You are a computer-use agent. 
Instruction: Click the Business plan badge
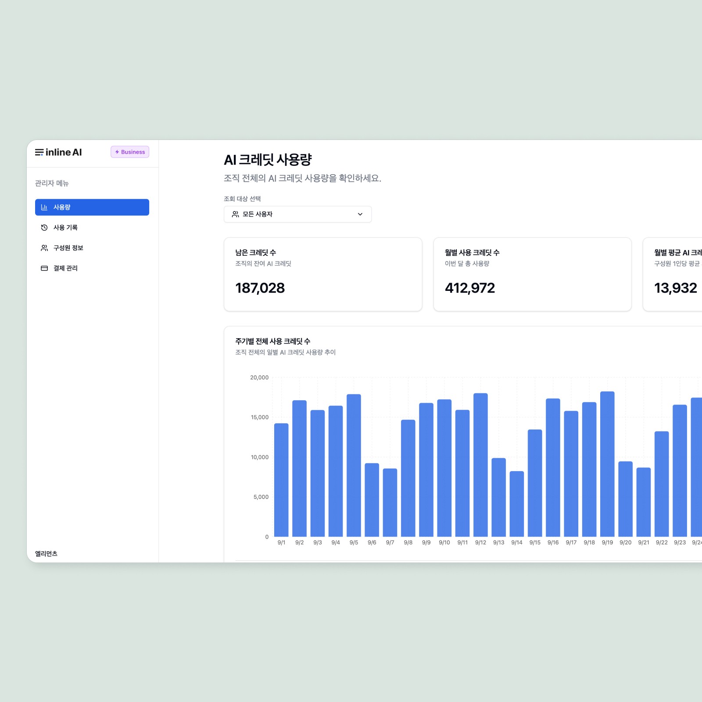(x=130, y=152)
